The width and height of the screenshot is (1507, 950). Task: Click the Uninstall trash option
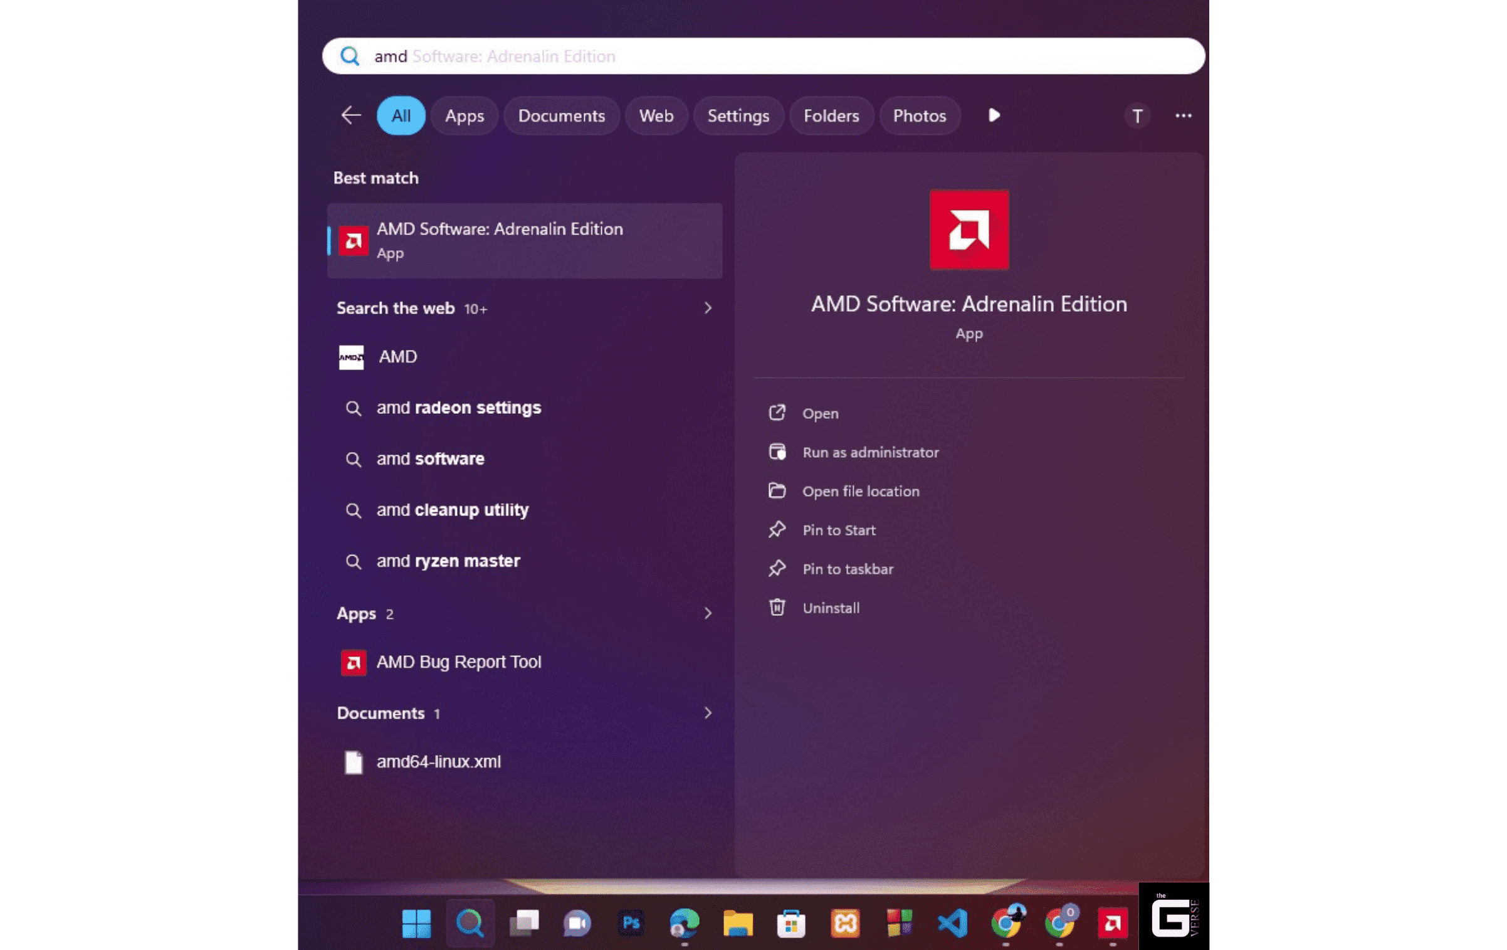coord(830,608)
